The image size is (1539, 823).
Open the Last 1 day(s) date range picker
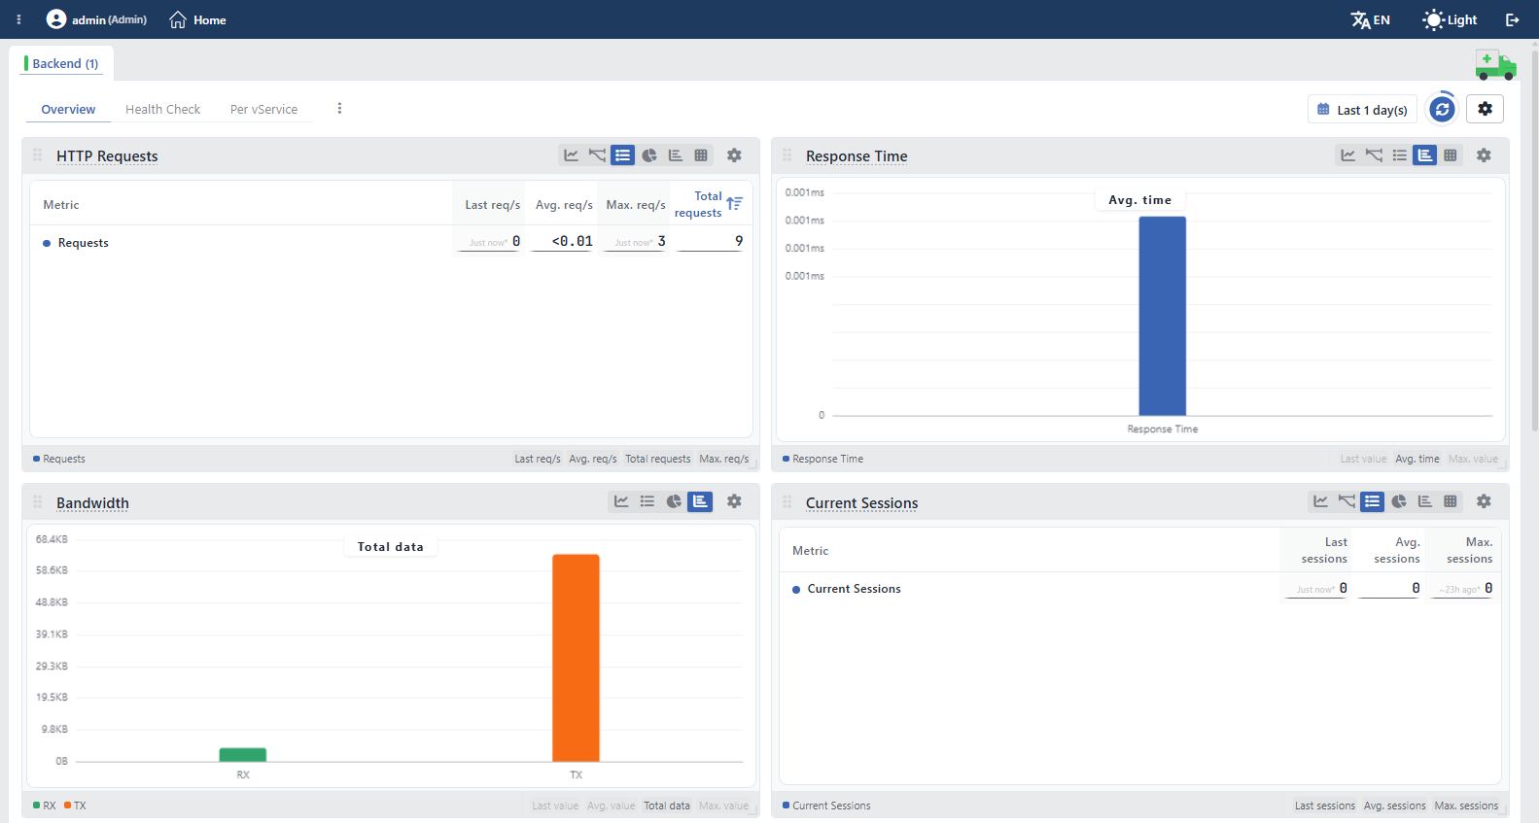1362,110
